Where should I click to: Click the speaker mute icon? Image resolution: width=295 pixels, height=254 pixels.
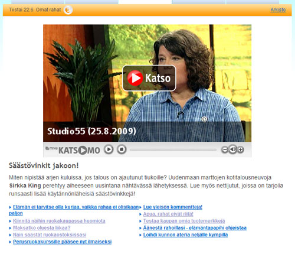(x=232, y=149)
